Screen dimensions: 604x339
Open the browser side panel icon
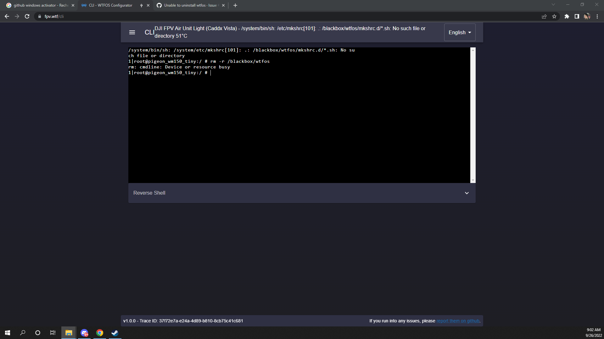[577, 16]
